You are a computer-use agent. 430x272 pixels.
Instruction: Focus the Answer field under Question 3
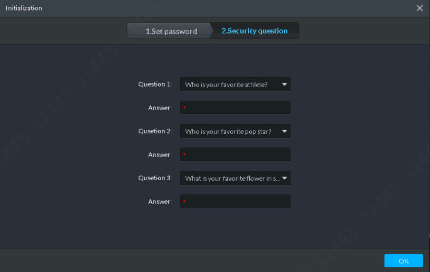[x=235, y=202]
